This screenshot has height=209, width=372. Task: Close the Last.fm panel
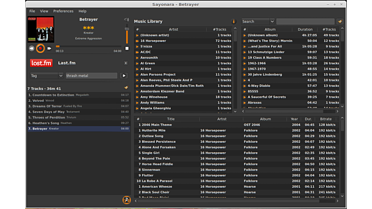[x=126, y=63]
